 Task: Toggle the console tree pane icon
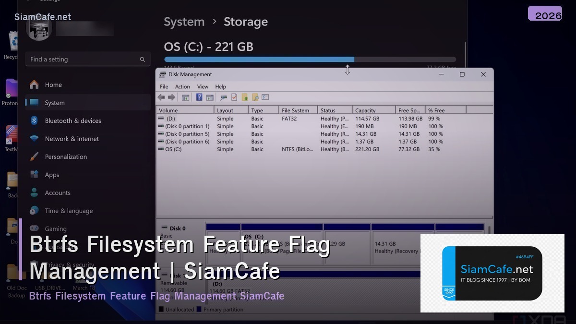pyautogui.click(x=185, y=97)
